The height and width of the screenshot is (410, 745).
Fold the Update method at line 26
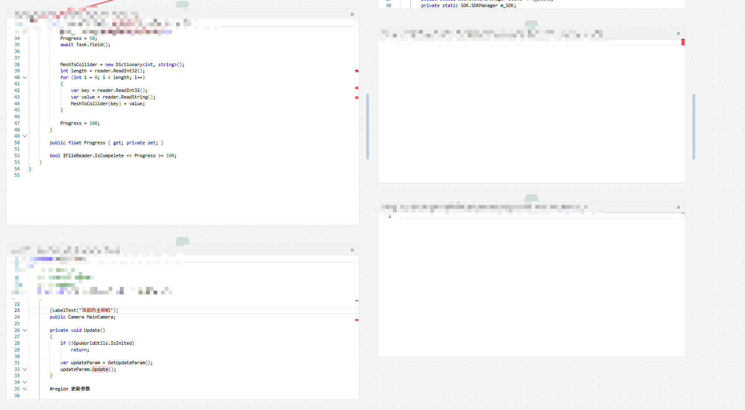[x=25, y=331]
